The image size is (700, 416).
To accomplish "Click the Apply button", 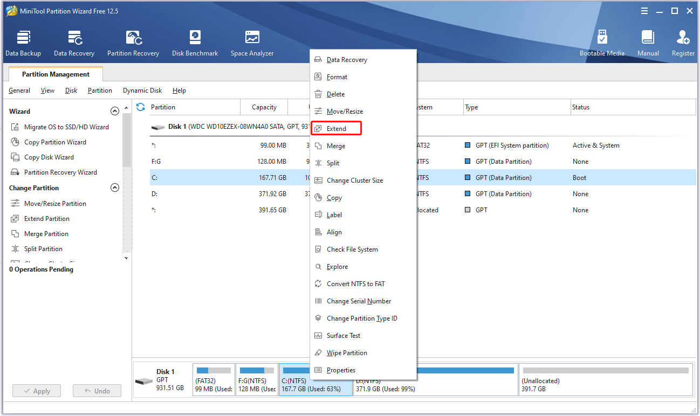I will click(x=37, y=391).
